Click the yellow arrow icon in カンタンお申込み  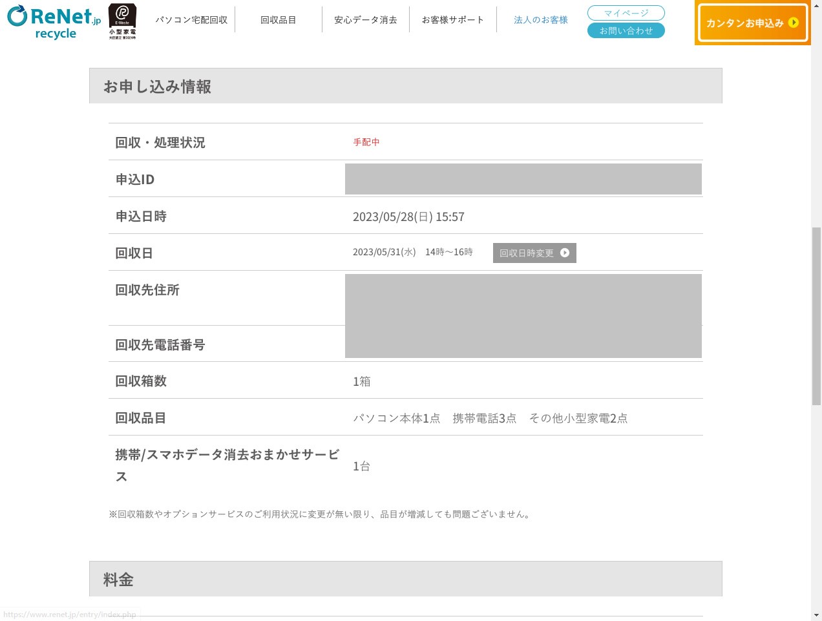(794, 23)
